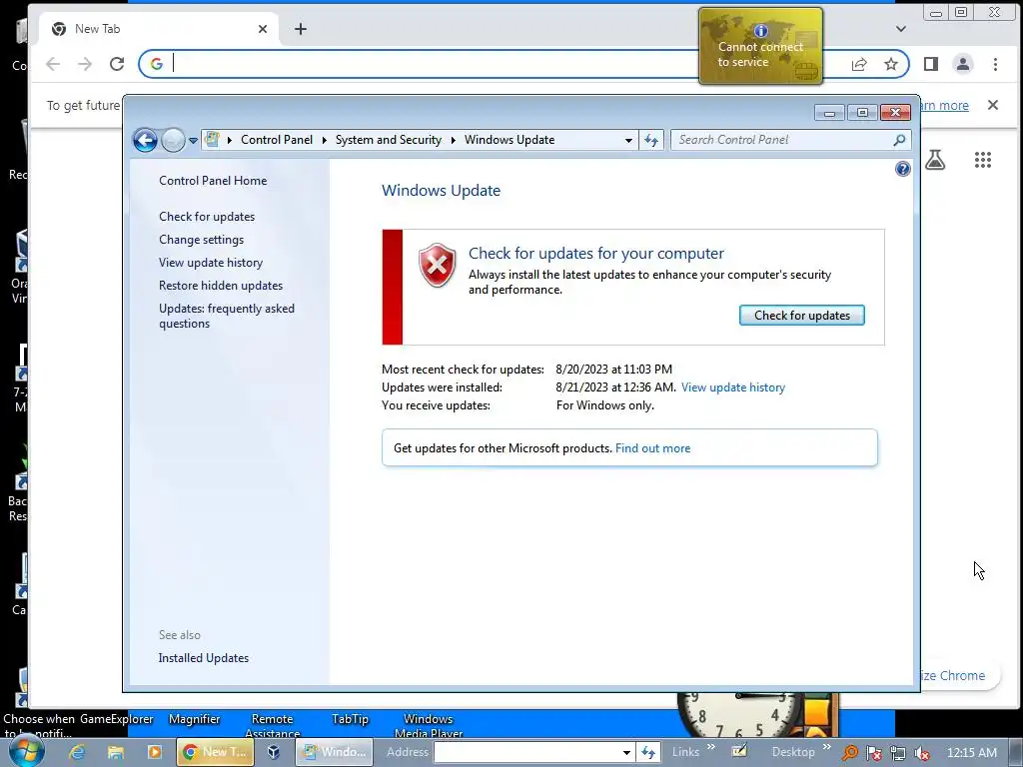Click the Cannot connect to service gadget
This screenshot has width=1023, height=767.
pyautogui.click(x=760, y=46)
